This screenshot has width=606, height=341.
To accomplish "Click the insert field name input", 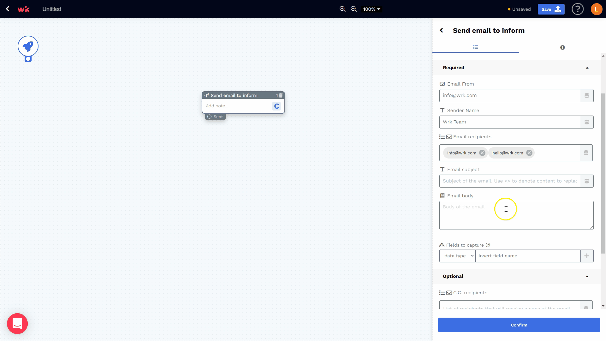I will tap(528, 256).
